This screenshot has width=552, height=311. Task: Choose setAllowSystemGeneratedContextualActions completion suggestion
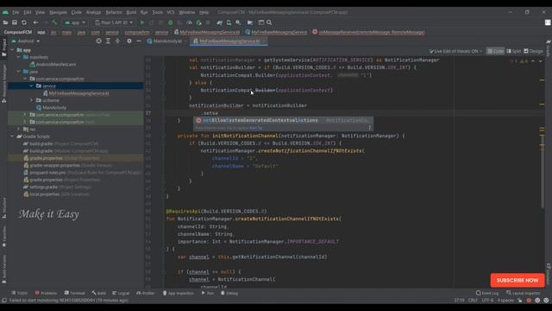[283, 121]
